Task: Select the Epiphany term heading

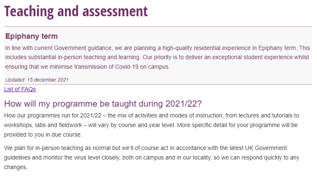Action: coord(31,36)
